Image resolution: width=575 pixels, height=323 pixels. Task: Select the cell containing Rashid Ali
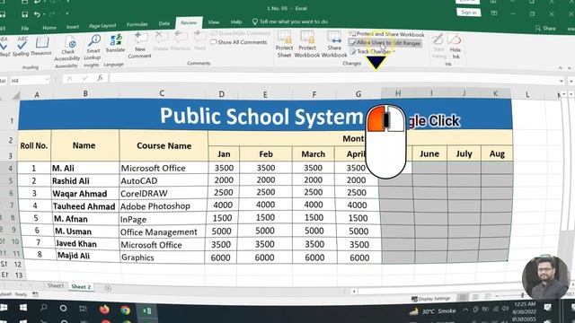84,181
